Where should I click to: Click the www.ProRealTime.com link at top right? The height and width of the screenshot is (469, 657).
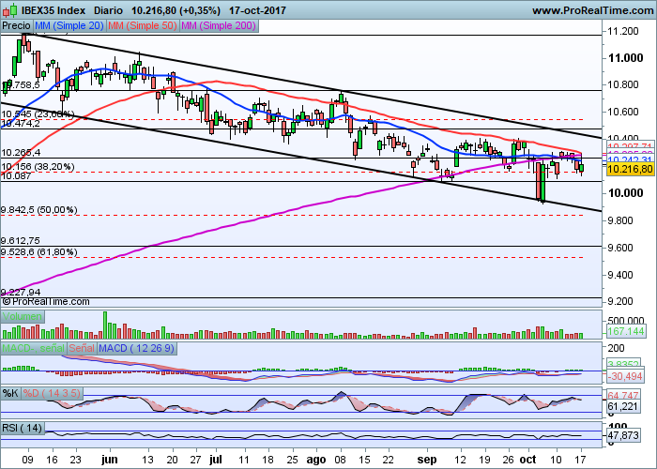(x=591, y=10)
